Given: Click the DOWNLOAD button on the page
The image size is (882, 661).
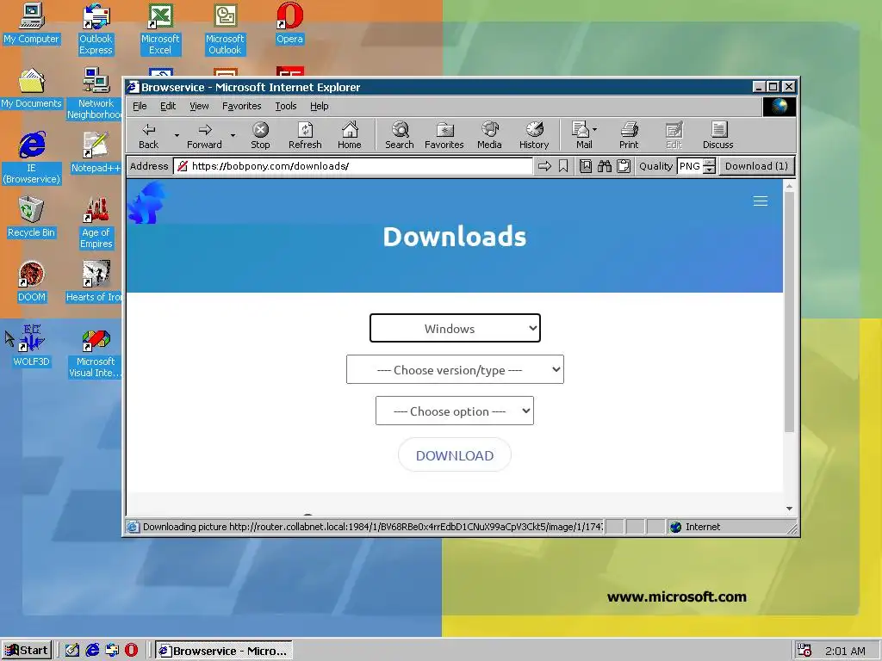Looking at the screenshot, I should pyautogui.click(x=455, y=455).
